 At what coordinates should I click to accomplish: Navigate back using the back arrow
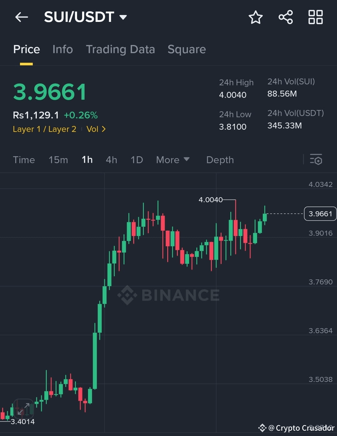tap(21, 17)
